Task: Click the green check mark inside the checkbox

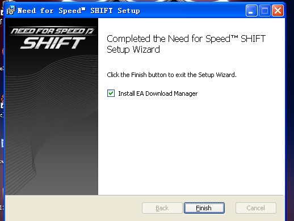Action: point(111,93)
